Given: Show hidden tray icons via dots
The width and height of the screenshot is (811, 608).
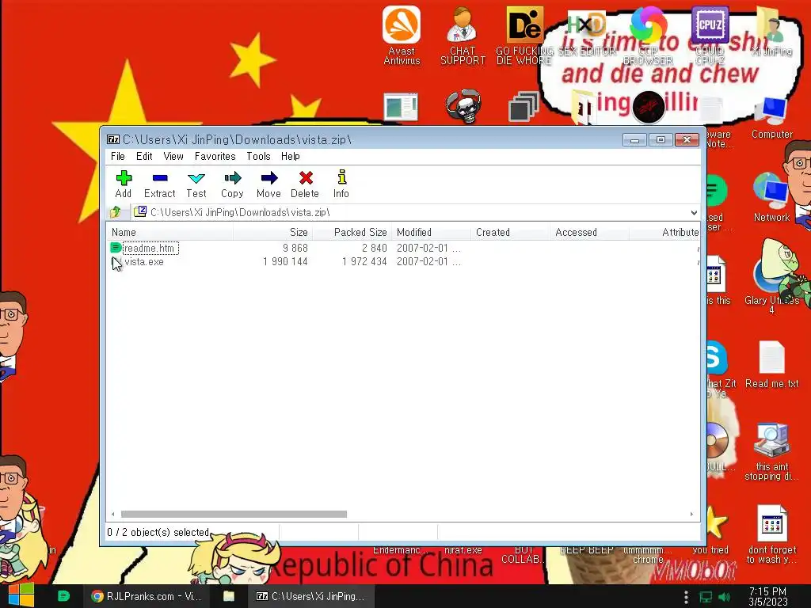Looking at the screenshot, I should pyautogui.click(x=686, y=597).
